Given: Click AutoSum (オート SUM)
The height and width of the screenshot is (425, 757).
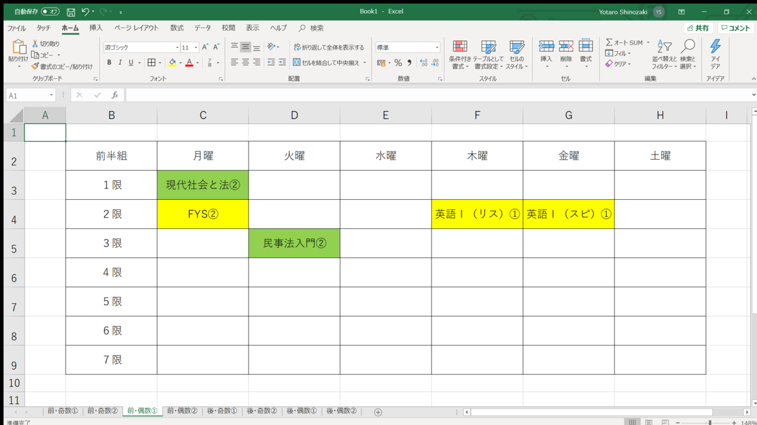Looking at the screenshot, I should coord(624,42).
